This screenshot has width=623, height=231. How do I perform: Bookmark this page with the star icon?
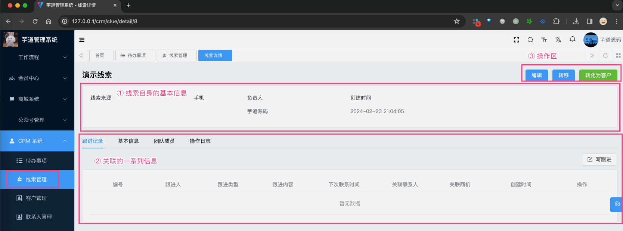pos(456,21)
